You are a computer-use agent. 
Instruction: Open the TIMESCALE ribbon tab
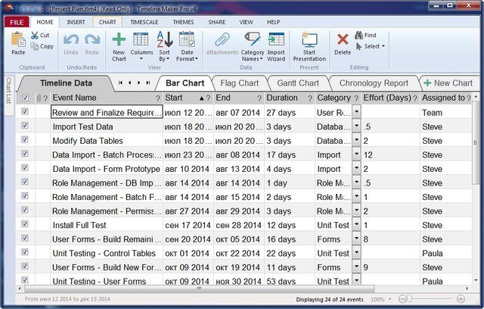(x=144, y=23)
